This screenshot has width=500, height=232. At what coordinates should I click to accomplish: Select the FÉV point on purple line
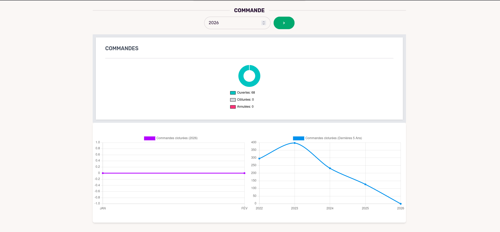[244, 173]
